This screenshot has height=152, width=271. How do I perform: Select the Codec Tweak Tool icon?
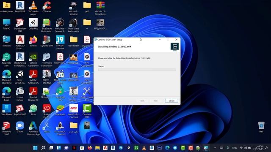(87, 94)
